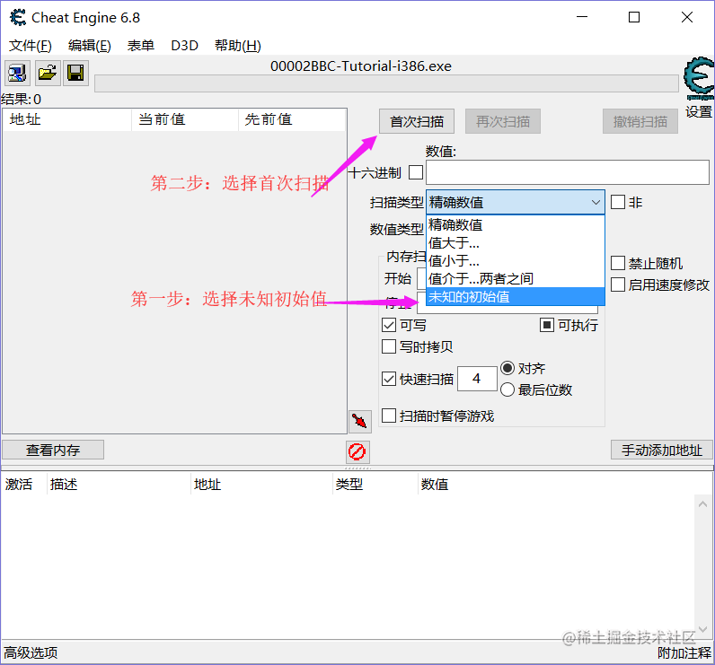Open the process list computer icon

[x=17, y=73]
